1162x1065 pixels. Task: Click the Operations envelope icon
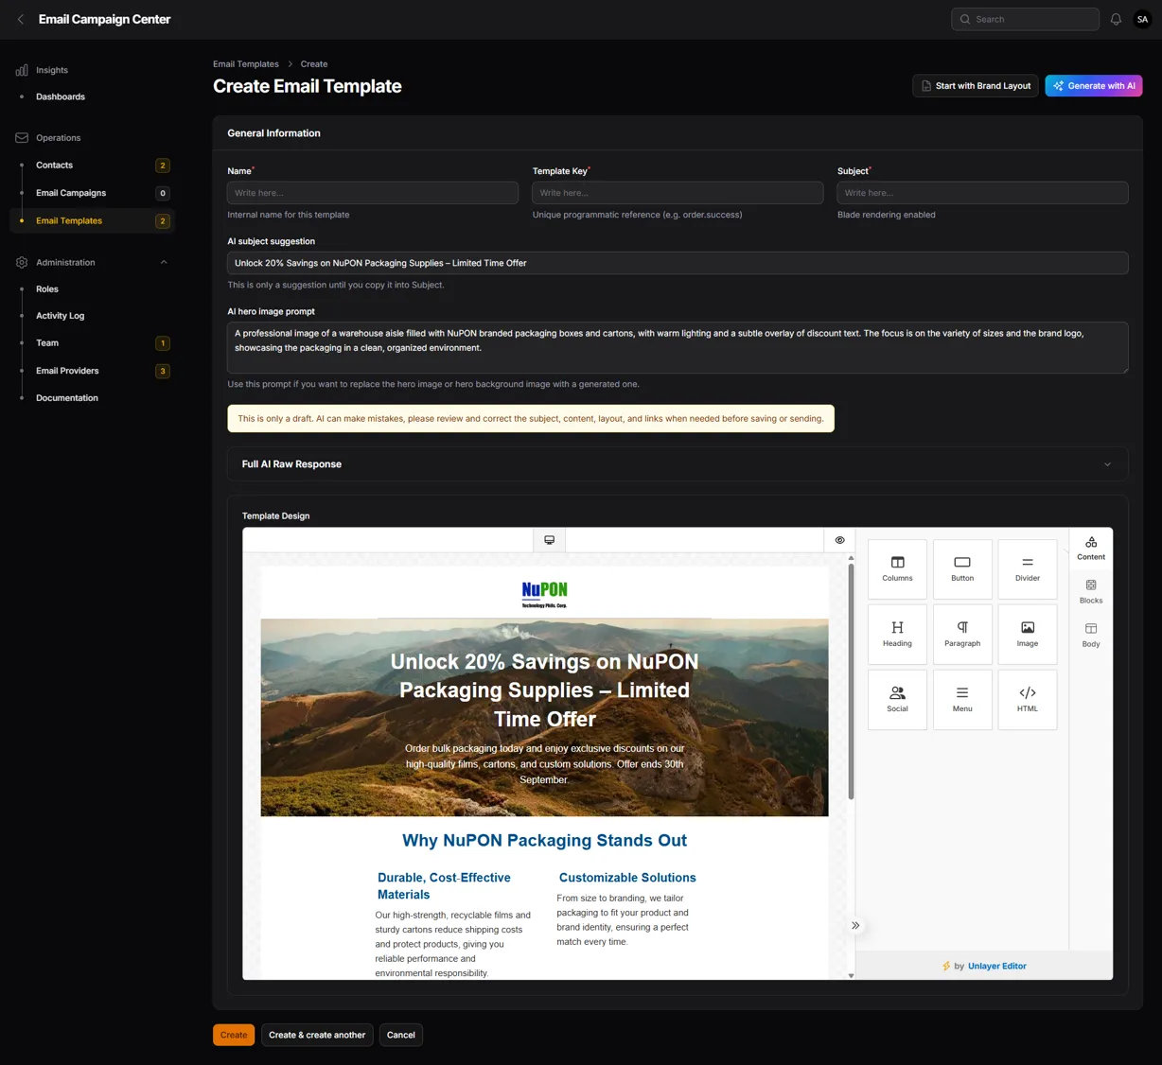pos(22,138)
